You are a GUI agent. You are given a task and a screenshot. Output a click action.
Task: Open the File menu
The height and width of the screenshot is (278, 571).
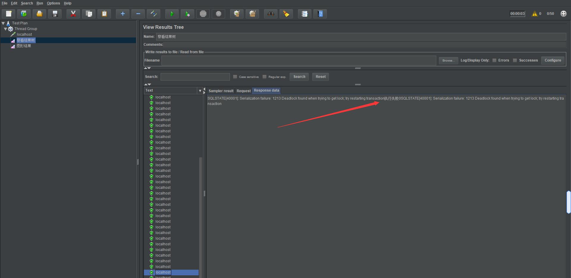click(x=4, y=3)
